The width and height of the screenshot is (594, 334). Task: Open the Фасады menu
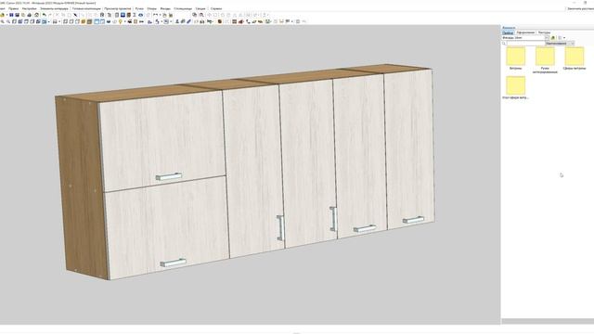(165, 8)
